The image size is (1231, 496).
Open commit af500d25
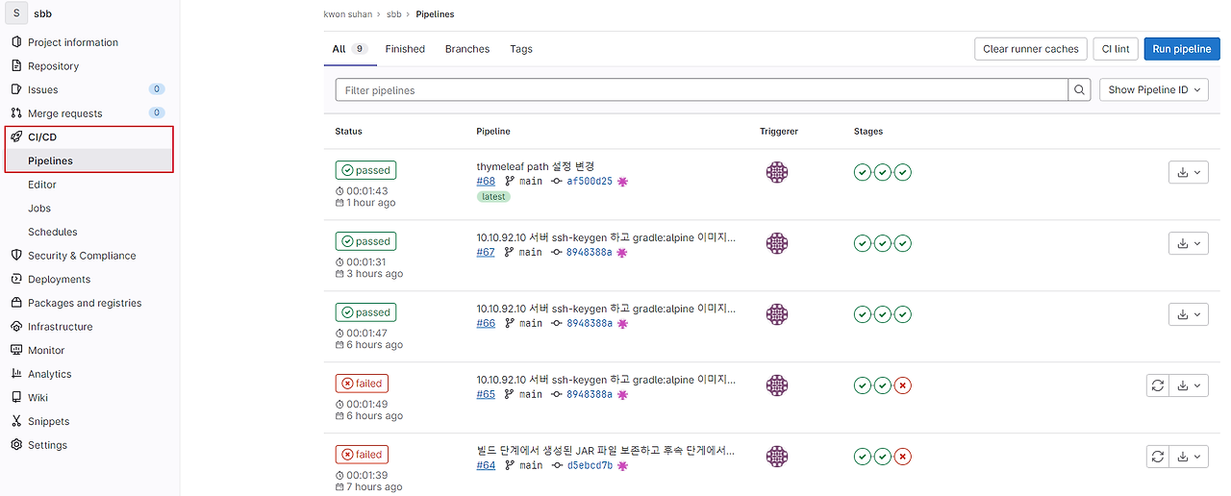[x=590, y=181]
